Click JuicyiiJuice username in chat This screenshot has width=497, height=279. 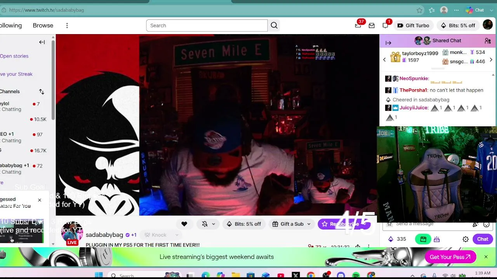tap(414, 108)
